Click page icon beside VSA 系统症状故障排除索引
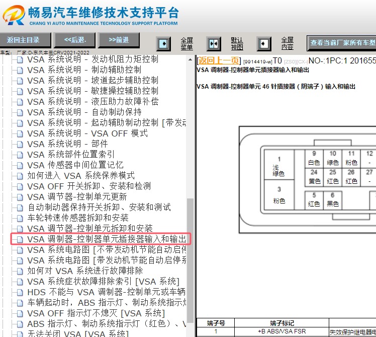This screenshot has width=376, height=337. 20,282
